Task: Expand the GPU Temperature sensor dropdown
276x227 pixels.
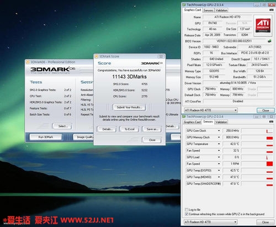Action: coord(219,144)
